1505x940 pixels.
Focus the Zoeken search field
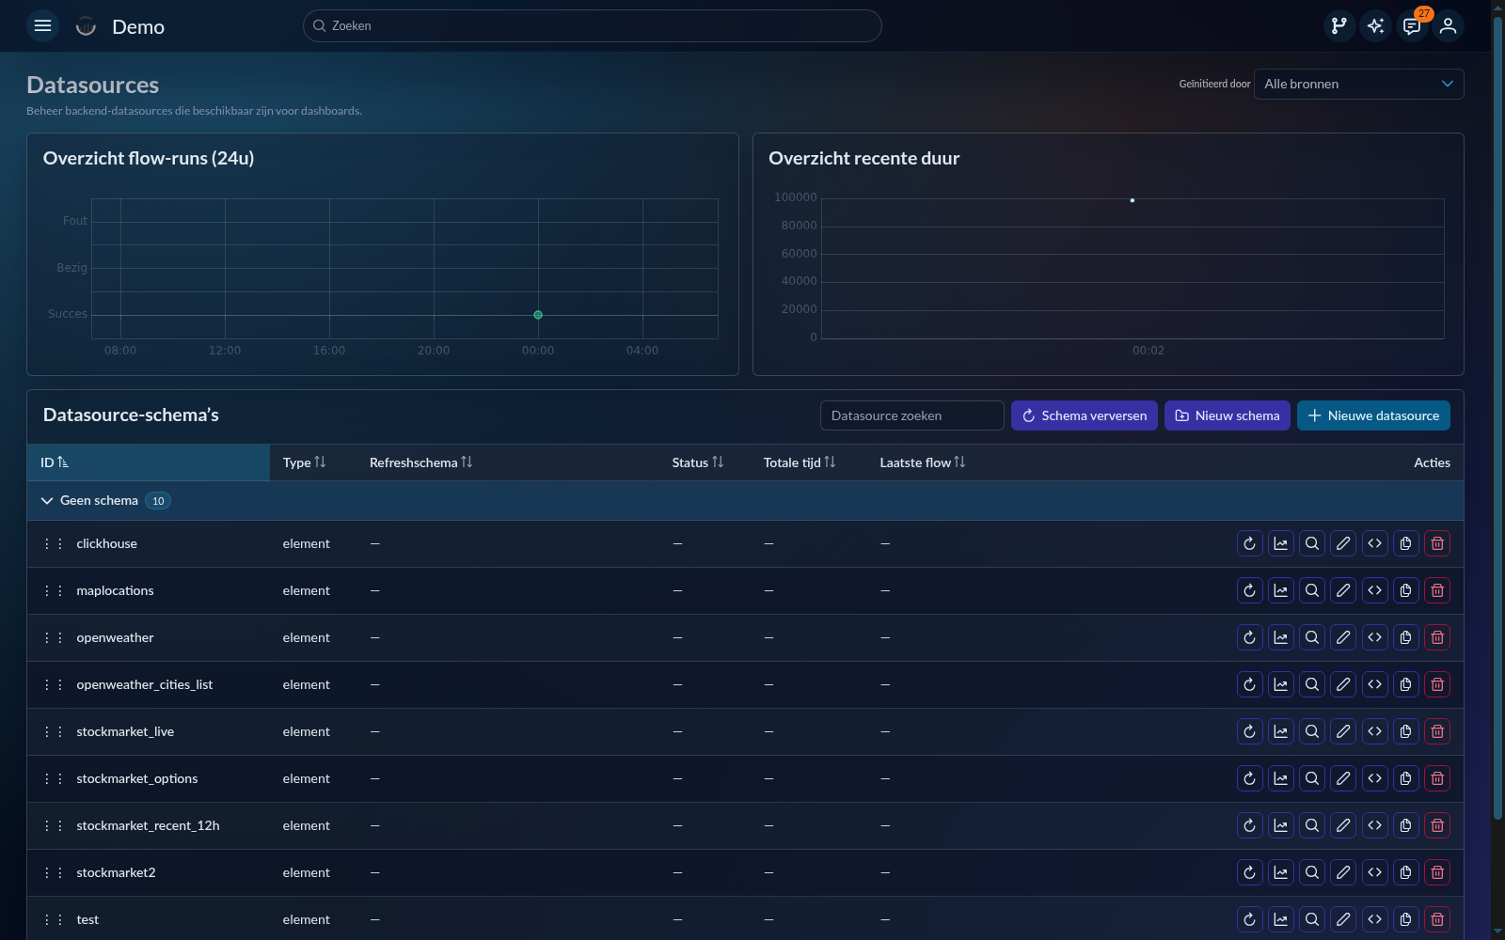click(x=593, y=26)
